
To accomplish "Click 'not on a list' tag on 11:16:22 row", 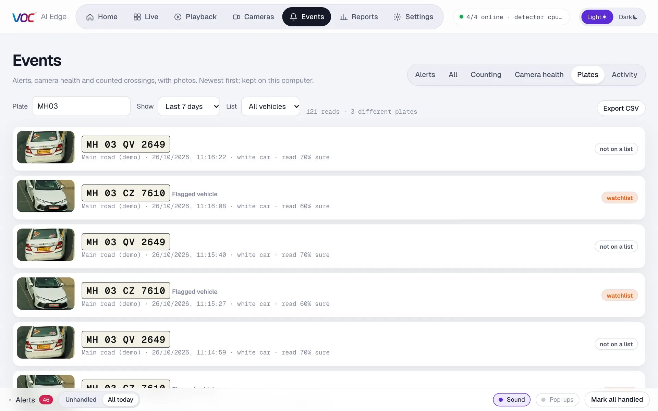I will tap(616, 149).
